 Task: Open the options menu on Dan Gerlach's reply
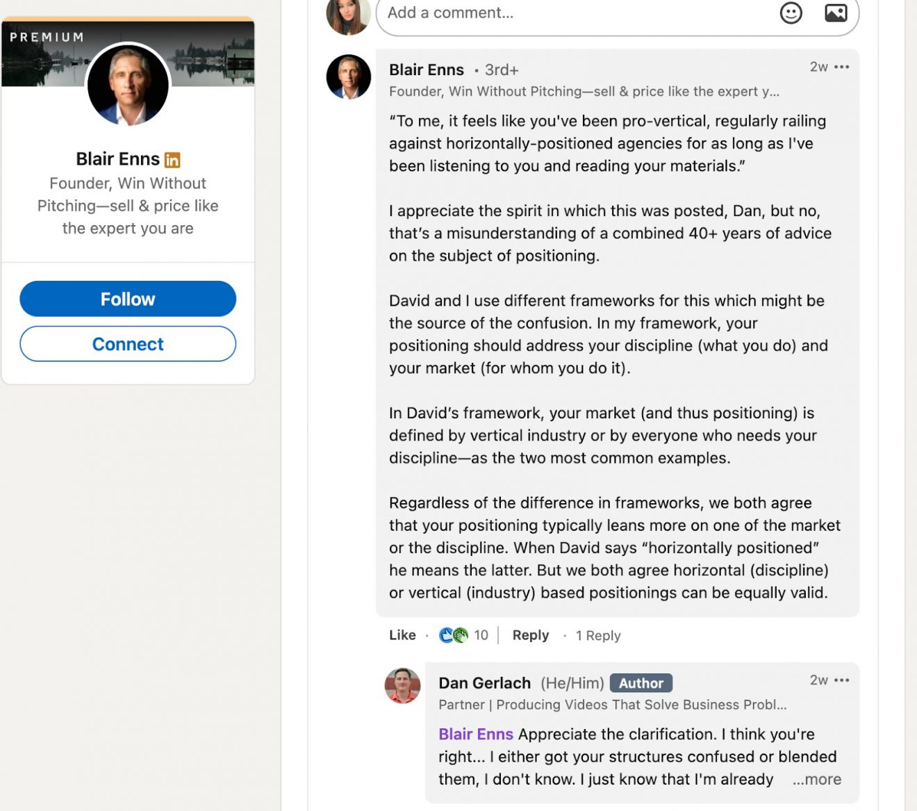click(x=841, y=680)
